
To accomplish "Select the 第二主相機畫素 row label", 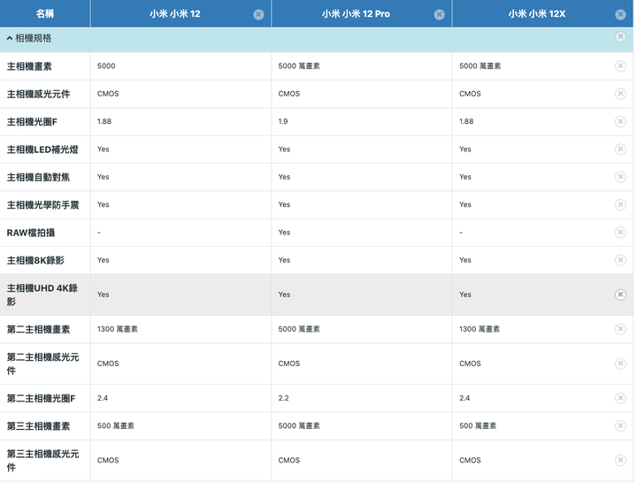I will click(x=38, y=329).
